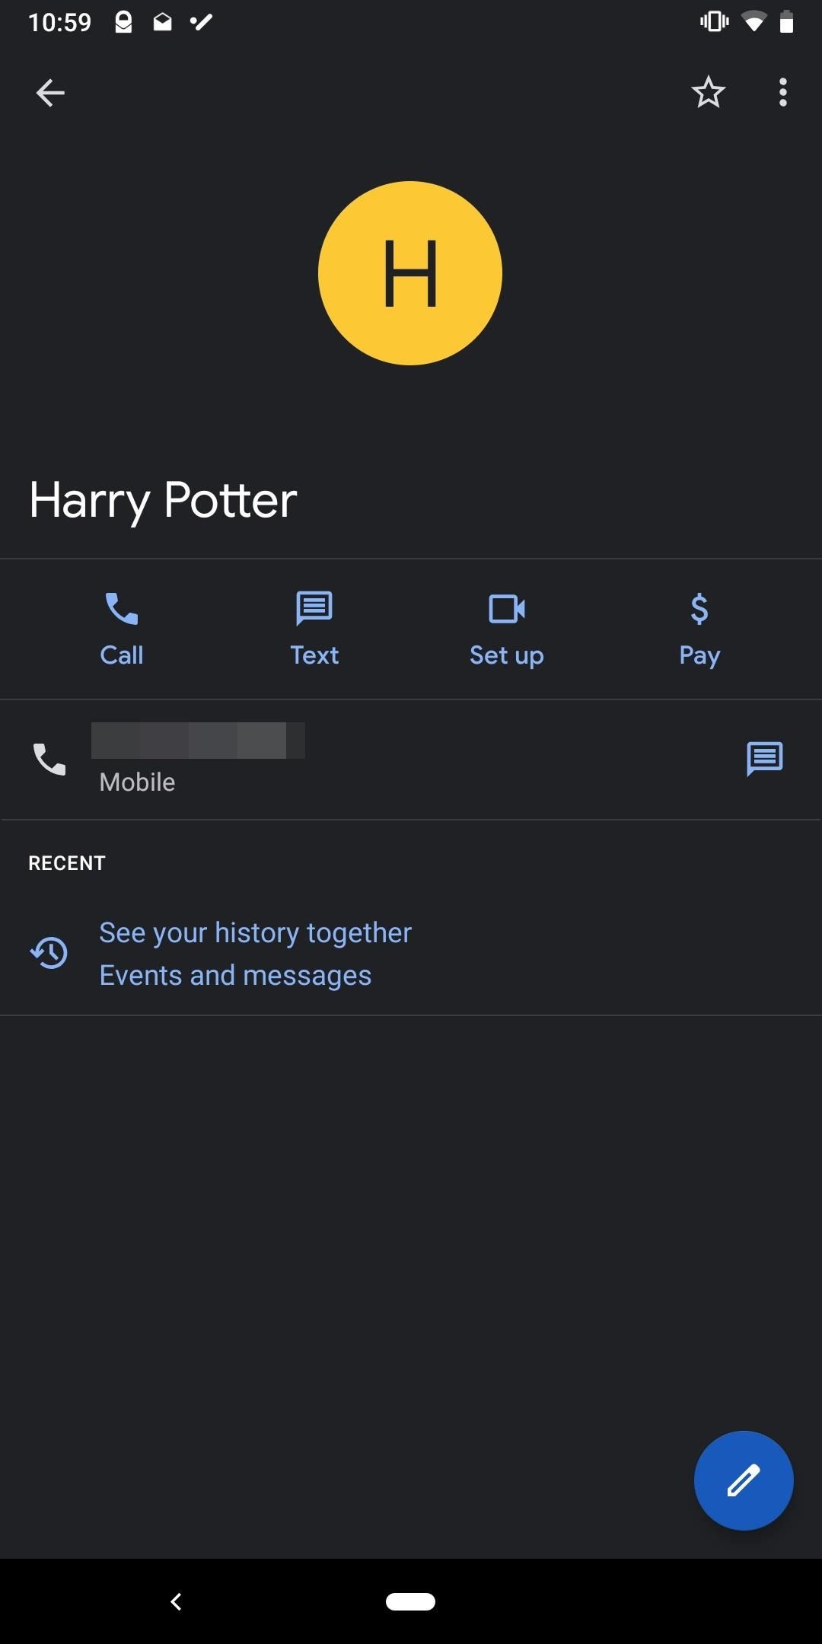Send a message via the Text button
The width and height of the screenshot is (822, 1644).
[x=314, y=629]
